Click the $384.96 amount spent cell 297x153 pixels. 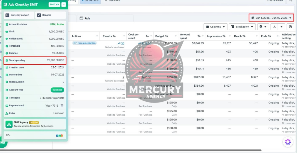click(x=199, y=86)
